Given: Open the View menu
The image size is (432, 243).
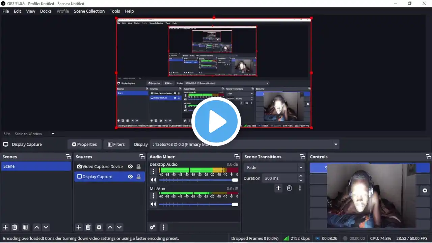Looking at the screenshot, I should pyautogui.click(x=31, y=11).
